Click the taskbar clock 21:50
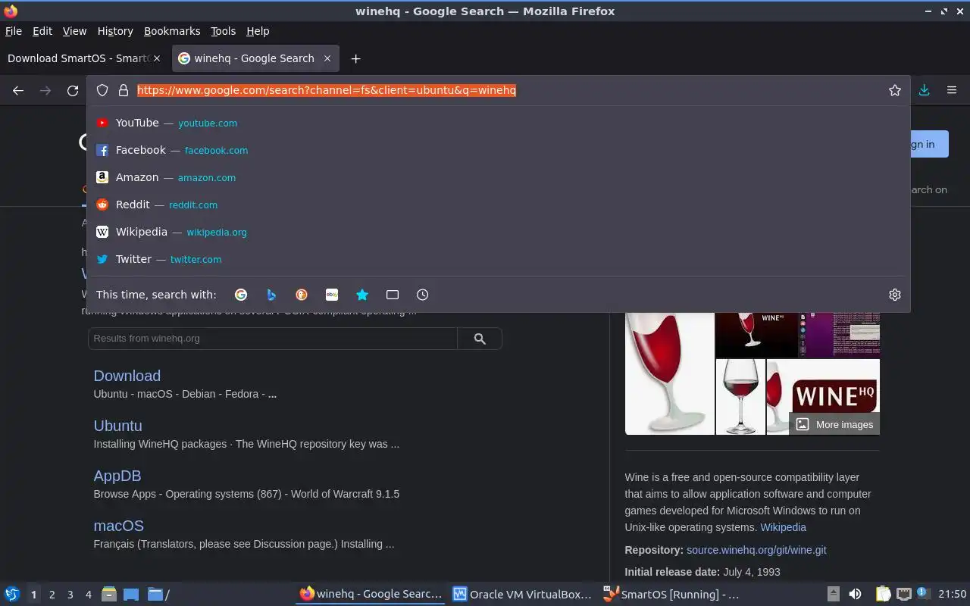The image size is (970, 606). (952, 594)
